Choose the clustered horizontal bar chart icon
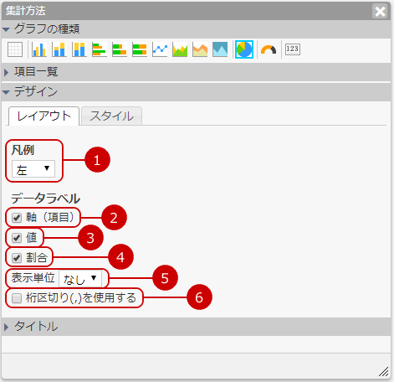 100,49
